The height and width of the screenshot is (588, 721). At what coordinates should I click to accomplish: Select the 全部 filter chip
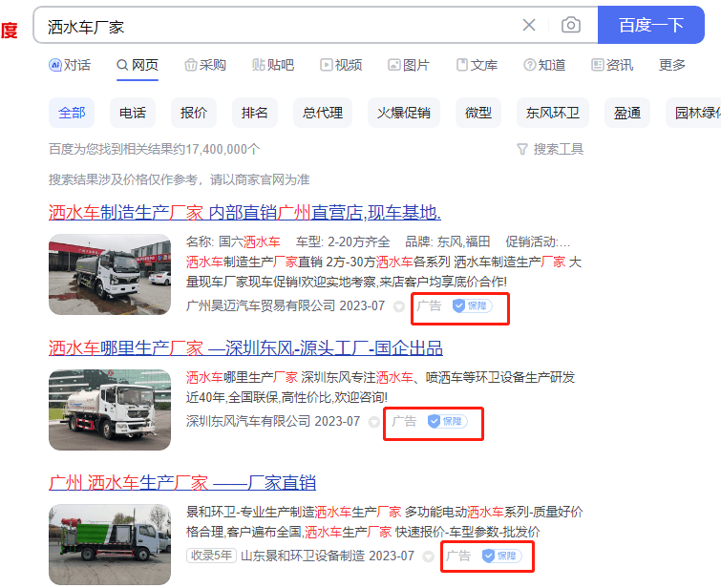pyautogui.click(x=72, y=113)
